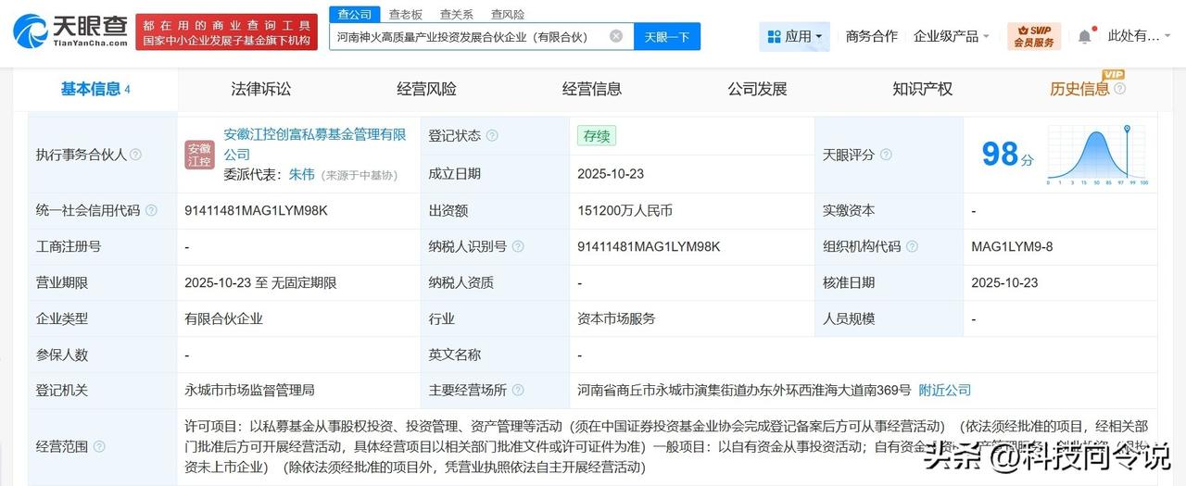
Task: Click the 来源于中基协 source note
Action: tap(359, 174)
